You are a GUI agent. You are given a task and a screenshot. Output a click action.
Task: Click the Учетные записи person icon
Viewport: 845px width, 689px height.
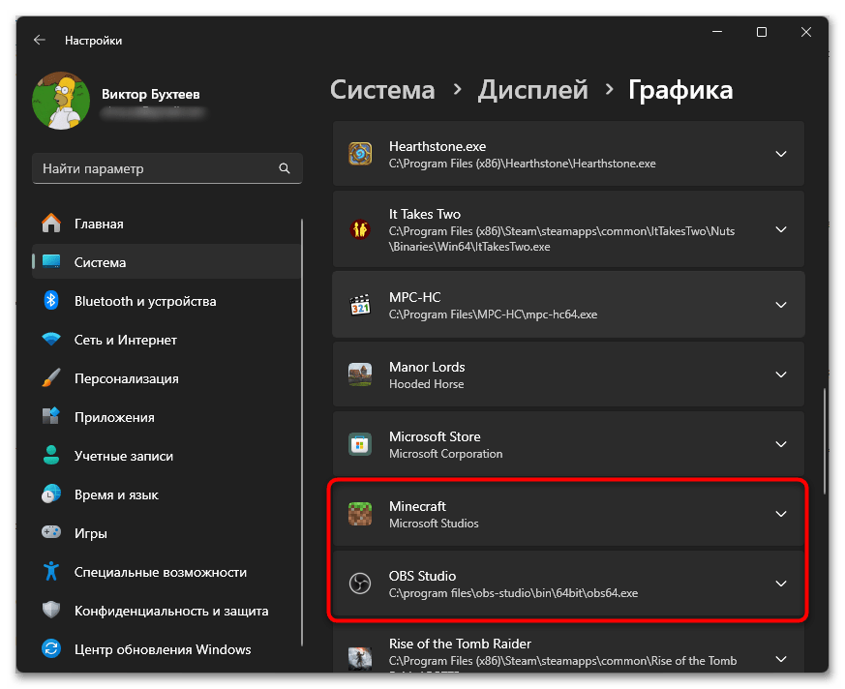click(x=51, y=455)
